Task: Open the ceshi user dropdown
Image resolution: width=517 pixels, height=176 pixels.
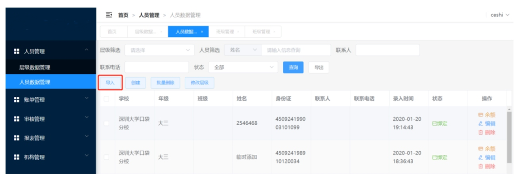Action: tap(499, 15)
